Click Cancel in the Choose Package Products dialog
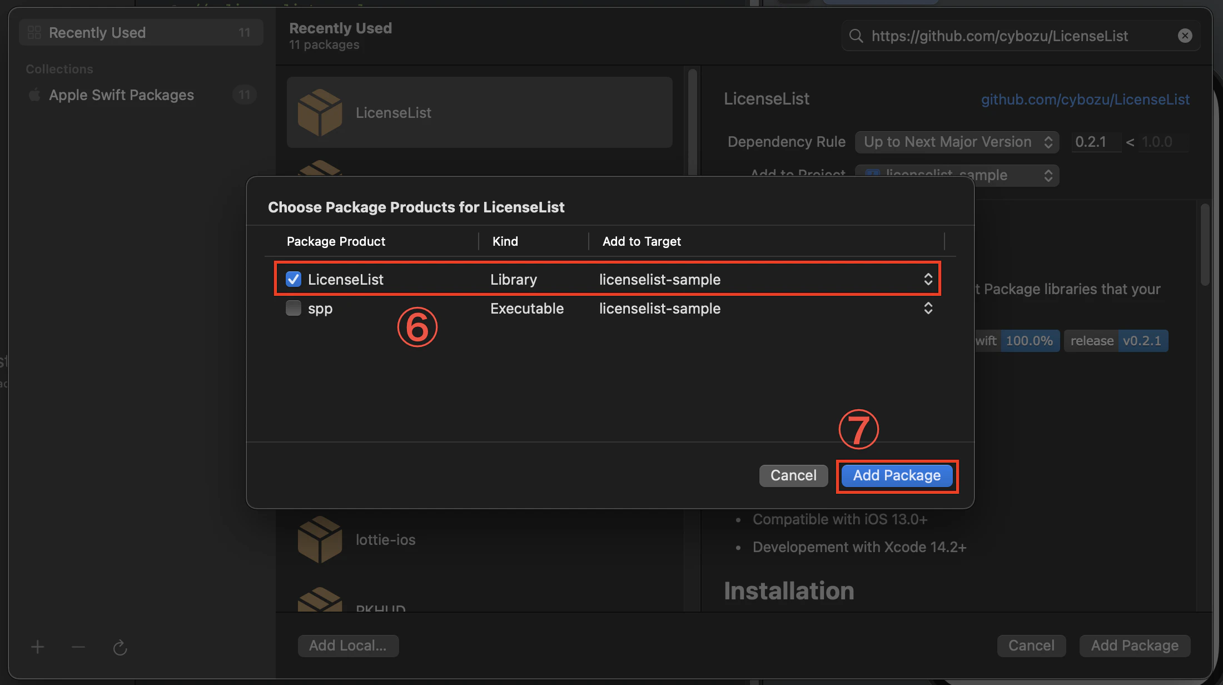 coord(793,475)
